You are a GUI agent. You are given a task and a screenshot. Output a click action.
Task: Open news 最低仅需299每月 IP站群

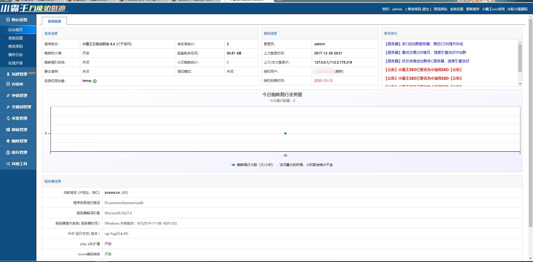point(426,52)
